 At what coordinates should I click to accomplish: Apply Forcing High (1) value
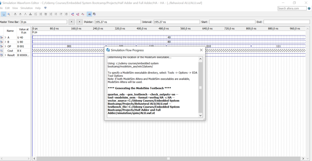[x=25, y=14]
